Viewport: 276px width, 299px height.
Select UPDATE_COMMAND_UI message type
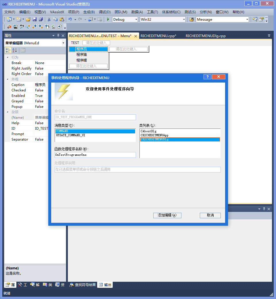95,135
